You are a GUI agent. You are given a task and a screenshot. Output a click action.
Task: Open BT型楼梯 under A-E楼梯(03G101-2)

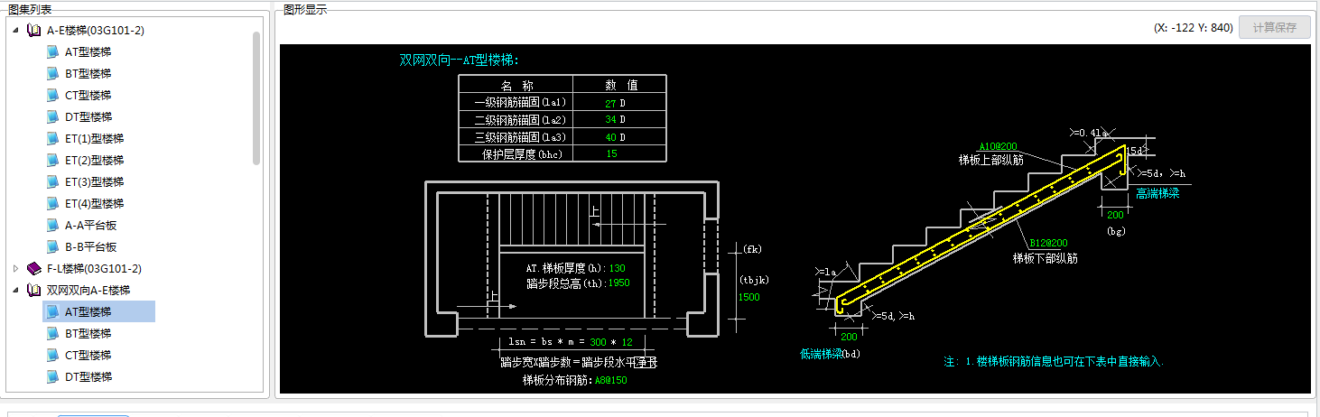pos(88,73)
